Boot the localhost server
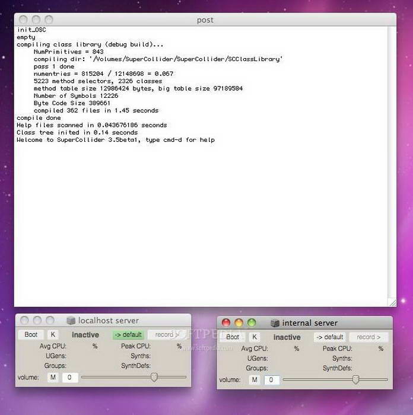Screen dimensions: 413x415 (31, 334)
